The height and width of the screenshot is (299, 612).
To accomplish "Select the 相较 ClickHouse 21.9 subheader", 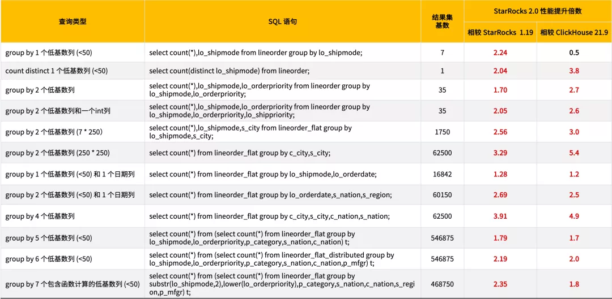I will click(x=573, y=33).
